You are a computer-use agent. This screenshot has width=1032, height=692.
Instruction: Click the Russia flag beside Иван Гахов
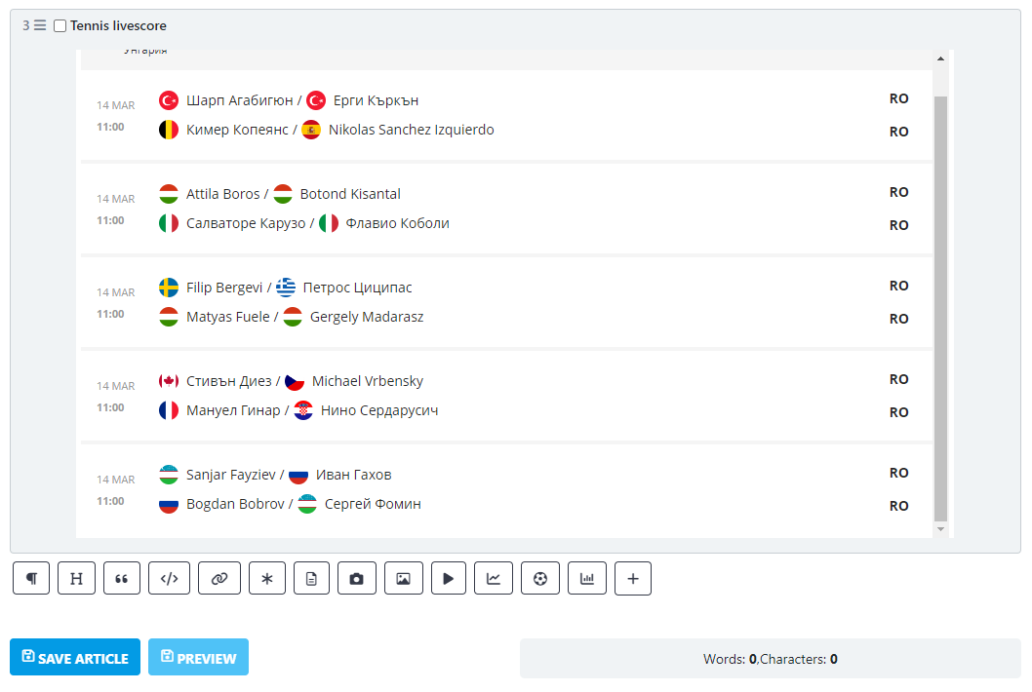click(x=298, y=475)
